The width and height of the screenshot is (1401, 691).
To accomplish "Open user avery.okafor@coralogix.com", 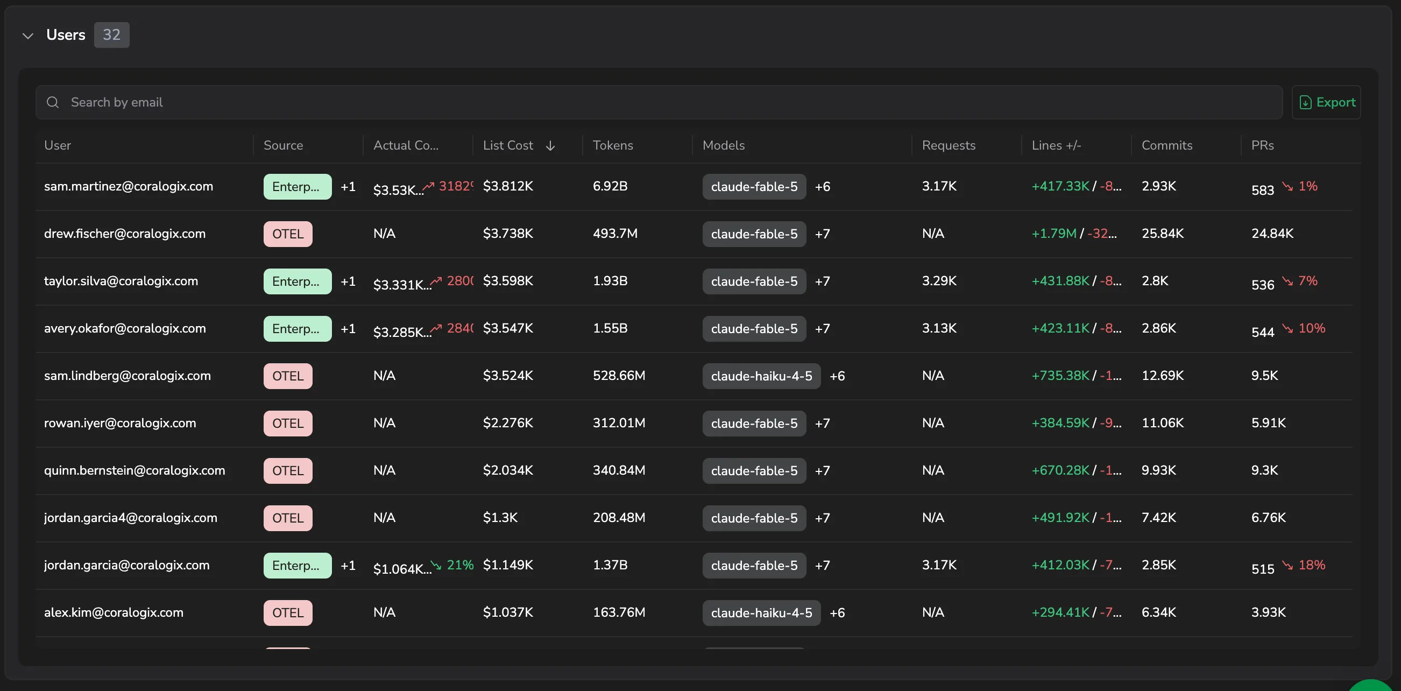I will [124, 328].
